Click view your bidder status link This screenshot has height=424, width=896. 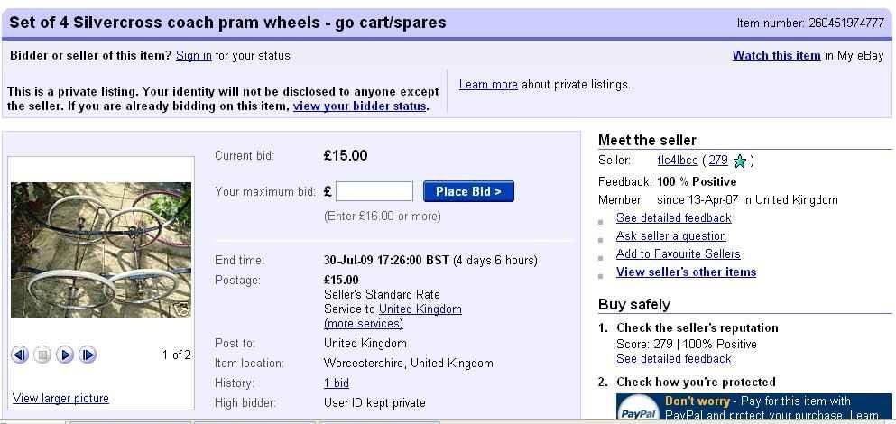point(359,106)
